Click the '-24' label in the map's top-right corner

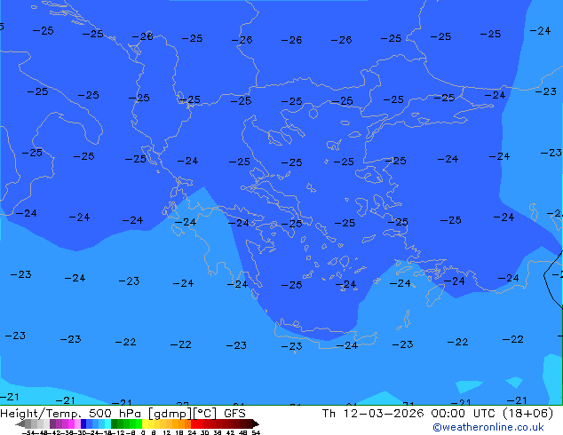540,31
